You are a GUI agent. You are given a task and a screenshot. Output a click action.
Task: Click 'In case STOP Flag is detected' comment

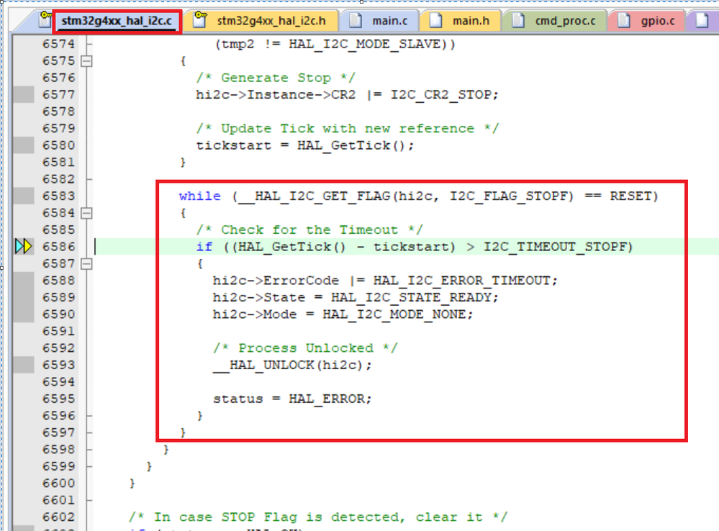pos(318,517)
